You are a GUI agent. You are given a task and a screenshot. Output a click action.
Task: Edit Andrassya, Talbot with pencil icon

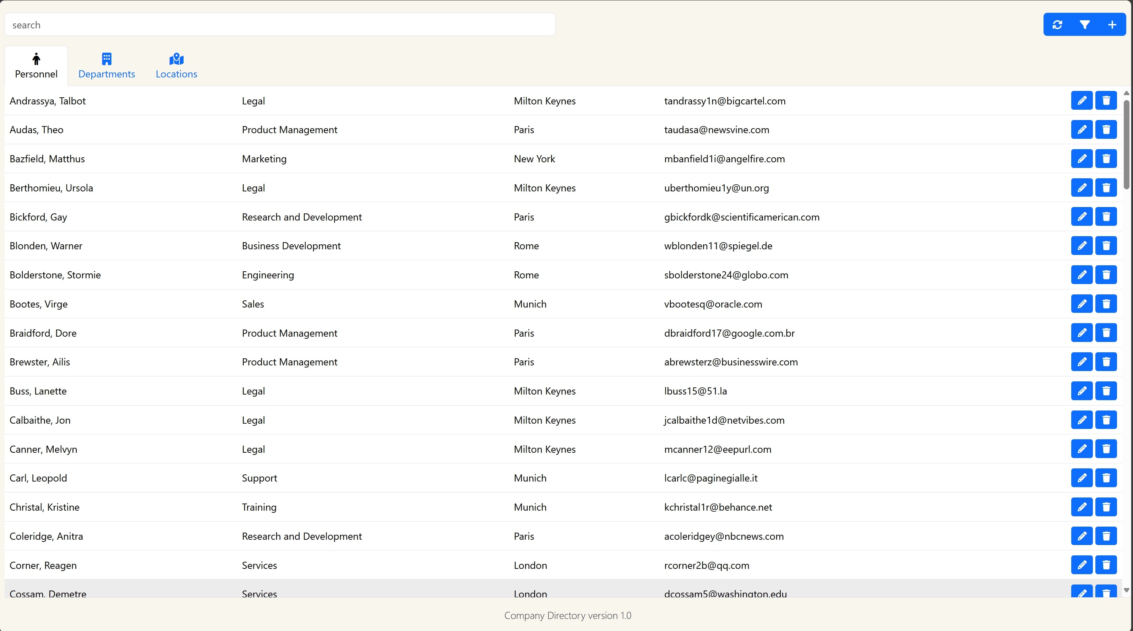point(1082,101)
